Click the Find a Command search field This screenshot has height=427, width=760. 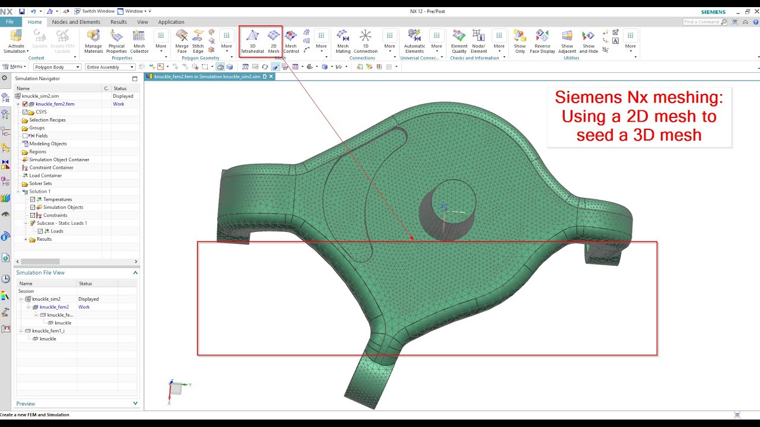tap(705, 22)
